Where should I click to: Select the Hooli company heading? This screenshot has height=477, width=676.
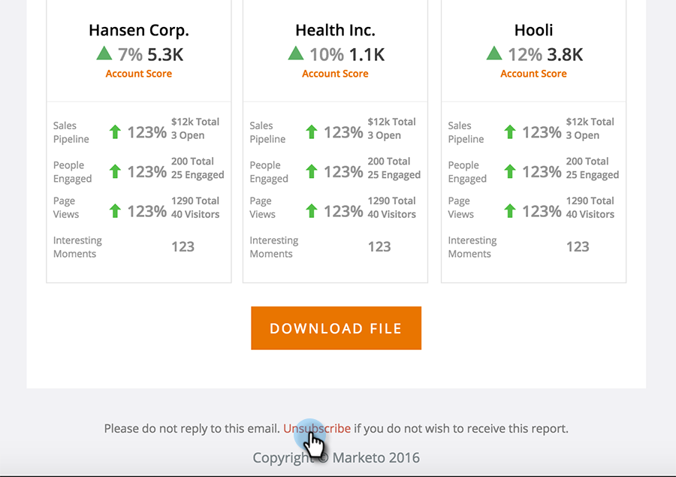pos(534,30)
